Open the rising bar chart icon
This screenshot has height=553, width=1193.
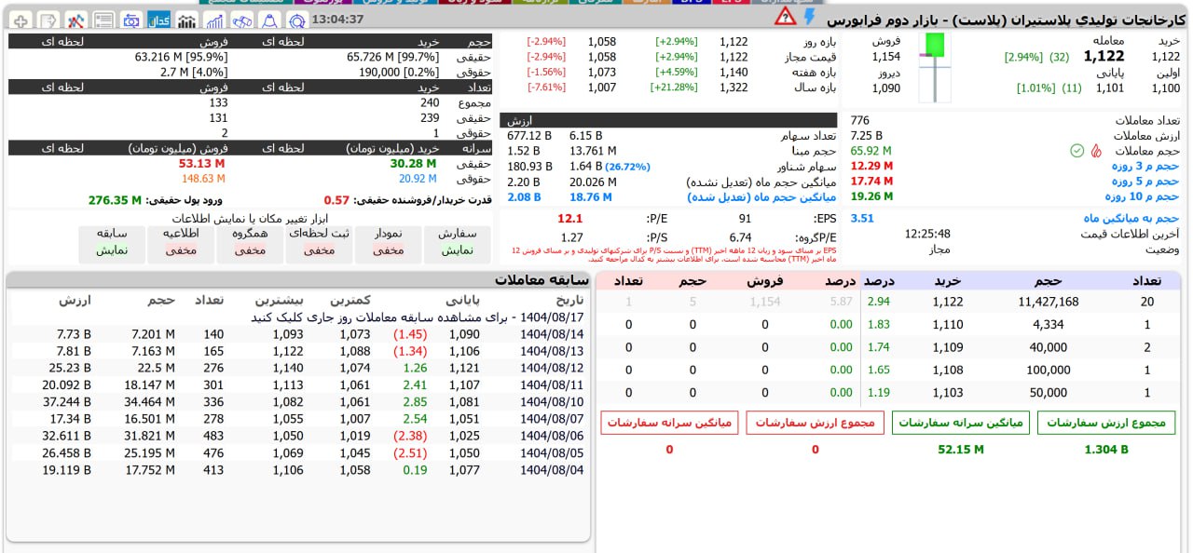point(214,20)
